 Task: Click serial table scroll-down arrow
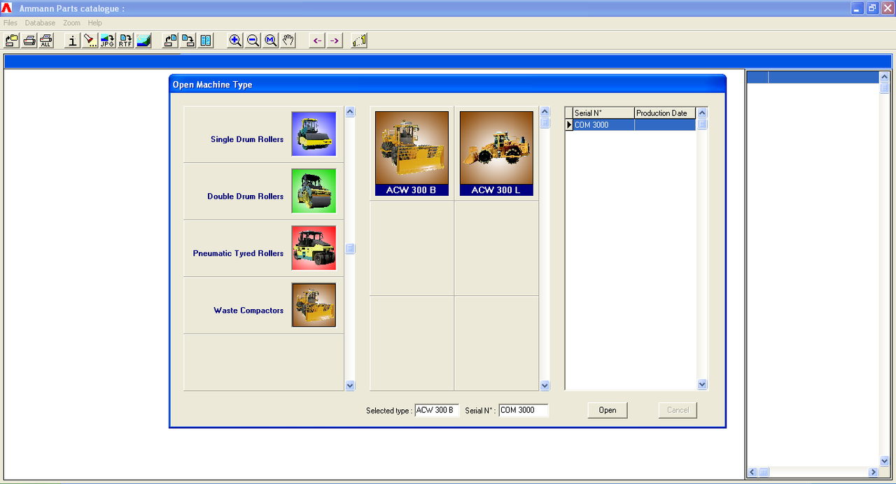tap(702, 385)
